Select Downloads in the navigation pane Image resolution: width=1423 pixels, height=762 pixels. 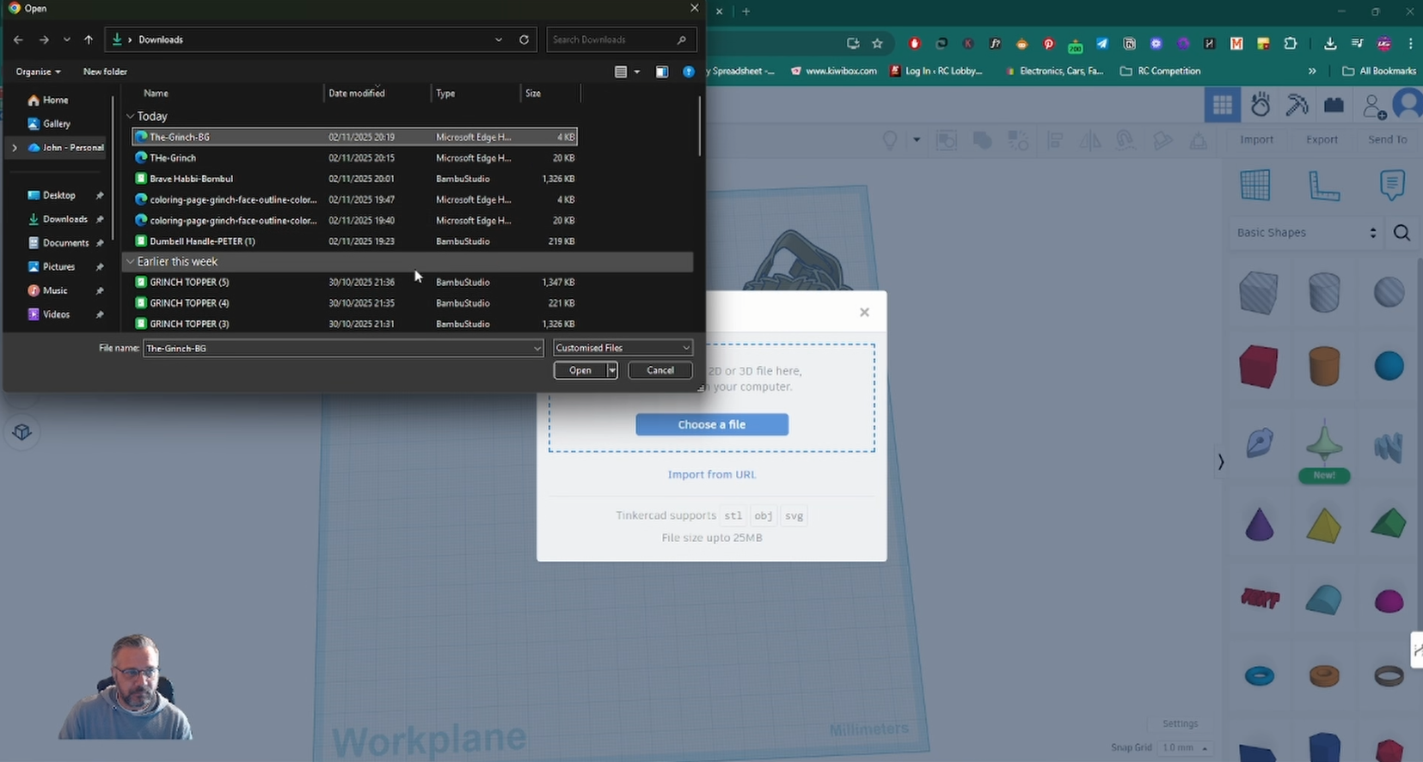[64, 219]
